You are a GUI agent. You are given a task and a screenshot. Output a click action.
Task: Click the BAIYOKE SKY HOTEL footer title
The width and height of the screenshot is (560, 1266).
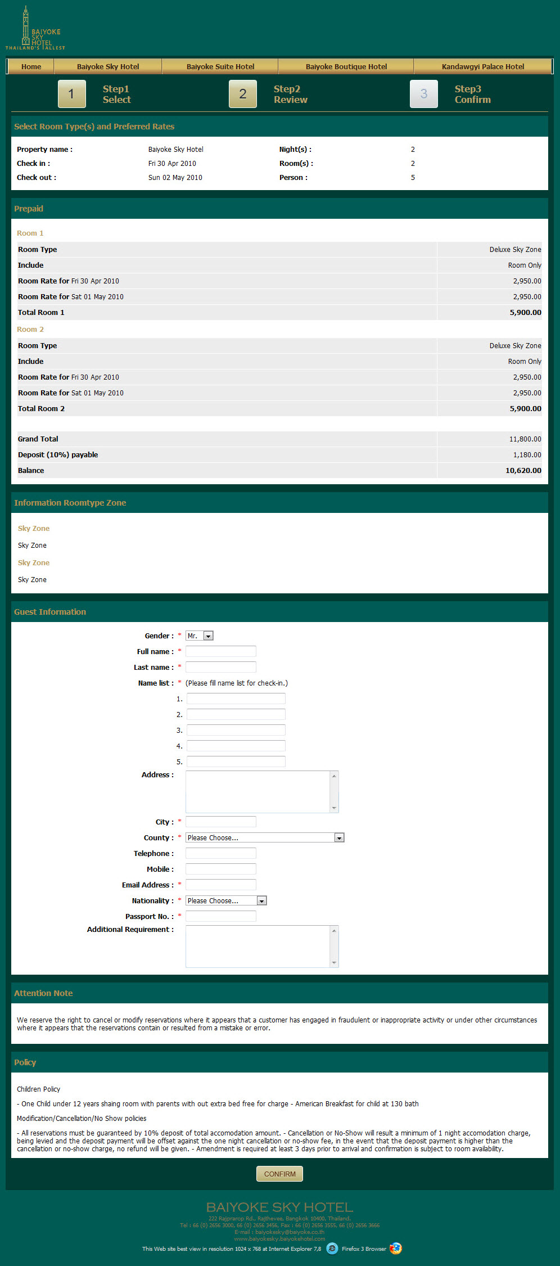click(279, 1207)
